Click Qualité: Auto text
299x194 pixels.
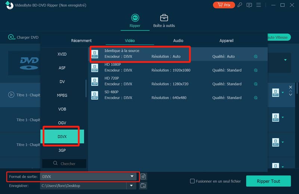pyautogui.click(x=224, y=56)
